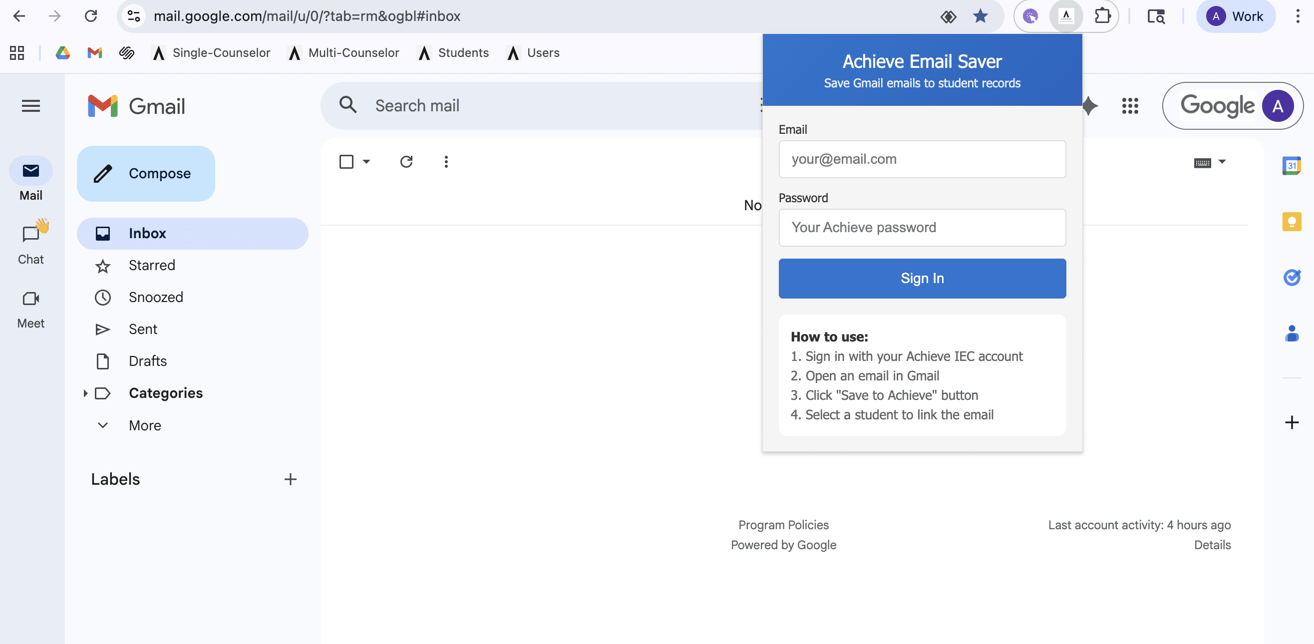Open the Drafts folder
The image size is (1314, 644).
192,361
